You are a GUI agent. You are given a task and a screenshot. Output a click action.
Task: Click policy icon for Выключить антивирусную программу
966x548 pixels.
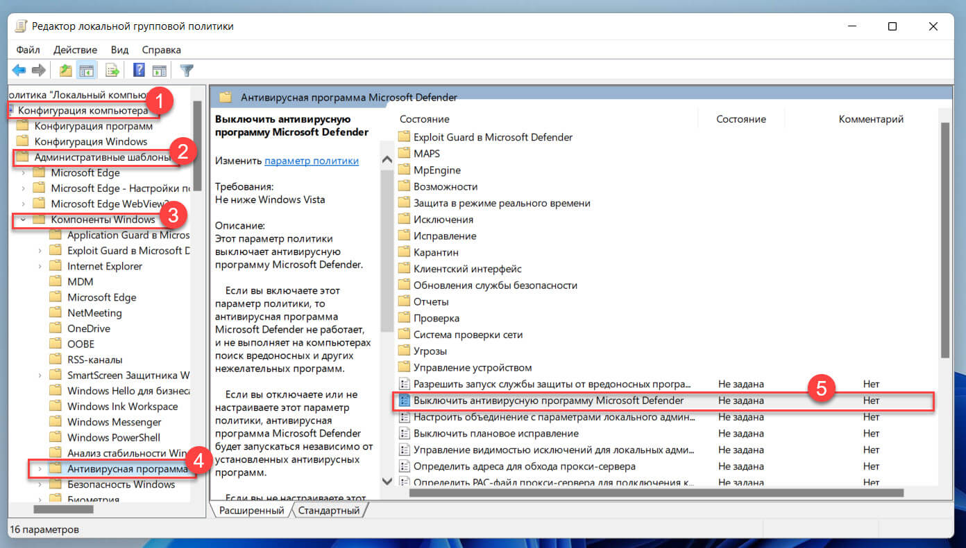pos(405,400)
